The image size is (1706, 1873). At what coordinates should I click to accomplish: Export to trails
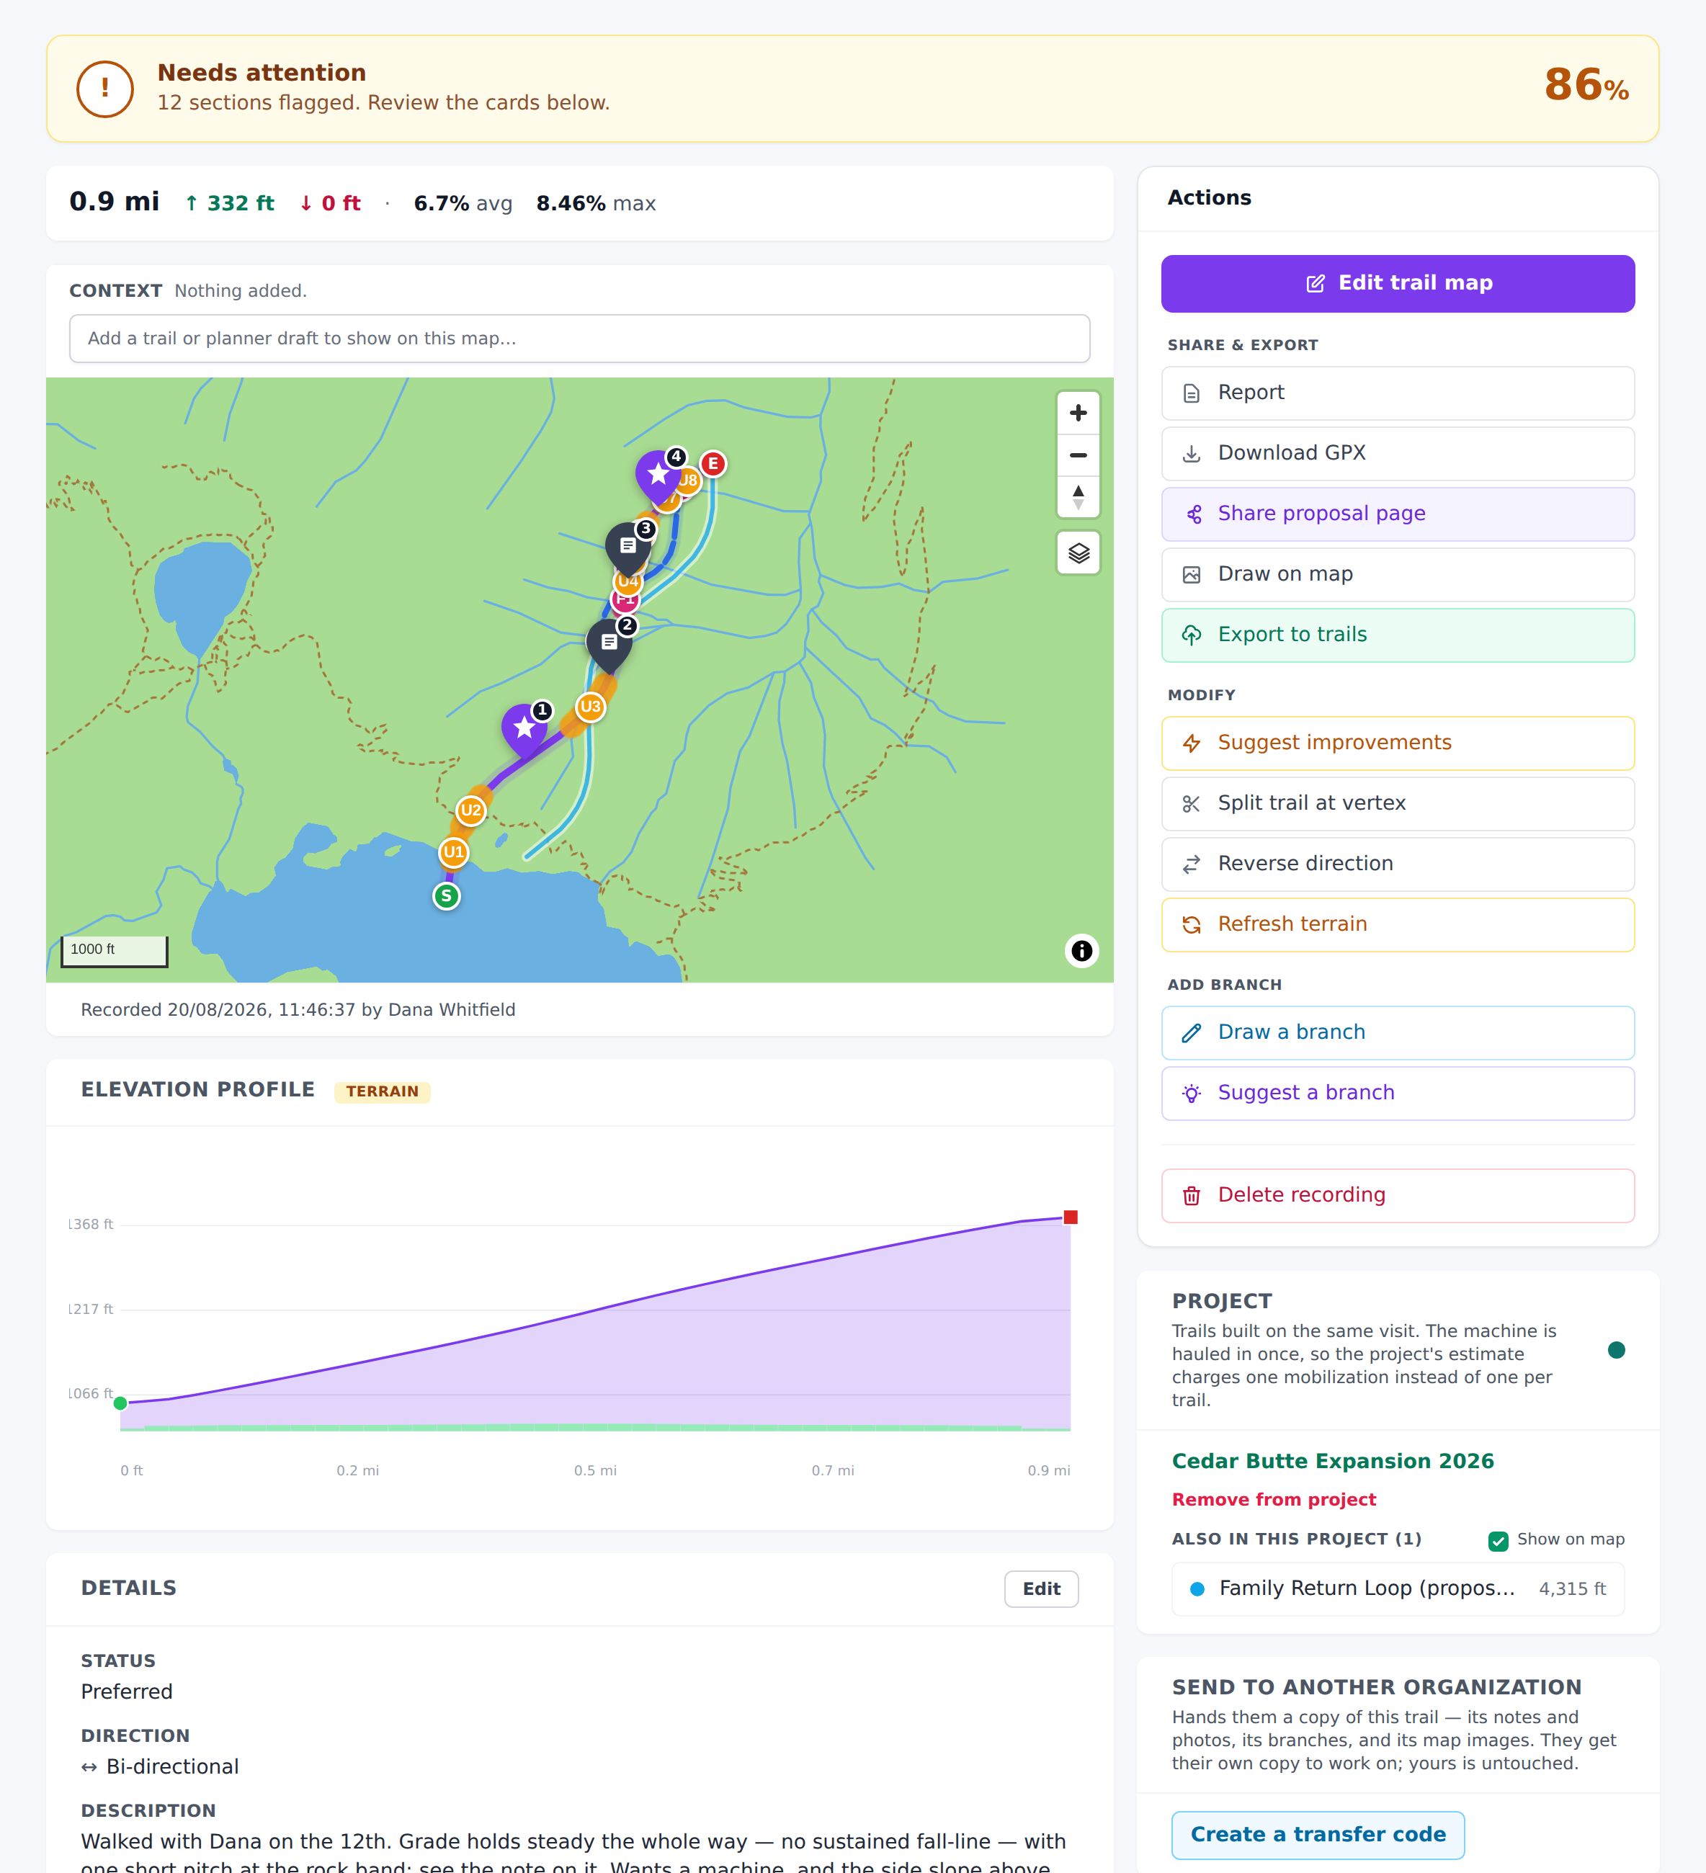pyautogui.click(x=1398, y=635)
